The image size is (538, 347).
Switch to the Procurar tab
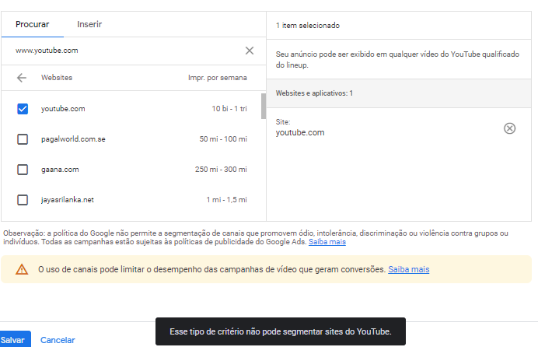tap(32, 24)
